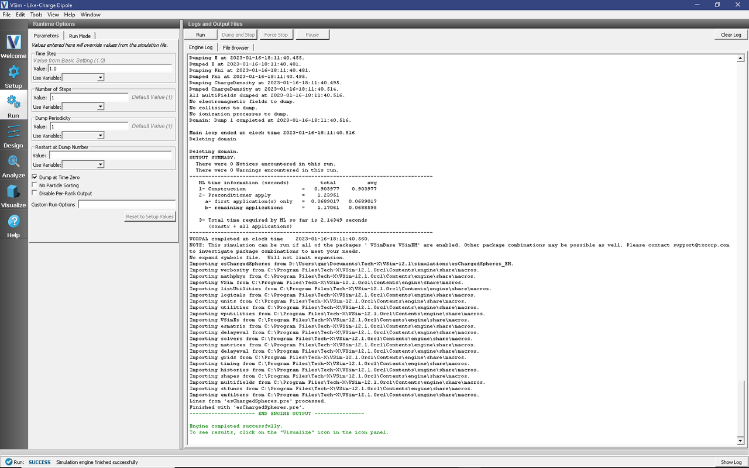
Task: Click the engine log vertical scrollbar
Action: pyautogui.click(x=740, y=246)
